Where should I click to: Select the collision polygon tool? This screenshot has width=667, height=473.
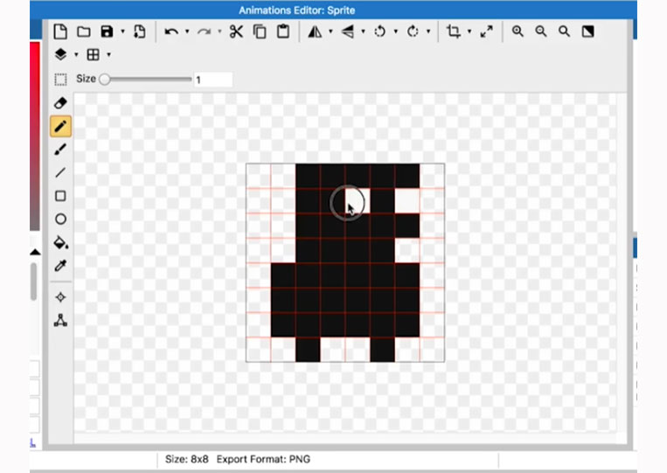(x=60, y=320)
